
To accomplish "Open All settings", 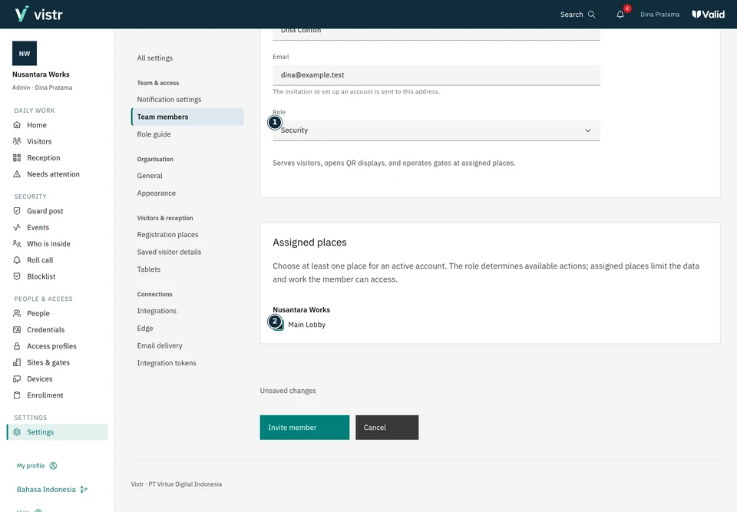I will 154,58.
